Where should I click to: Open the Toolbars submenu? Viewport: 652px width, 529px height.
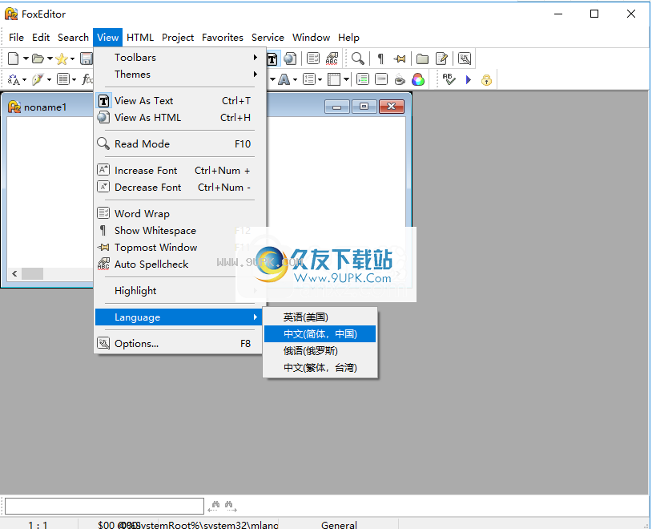coord(179,58)
